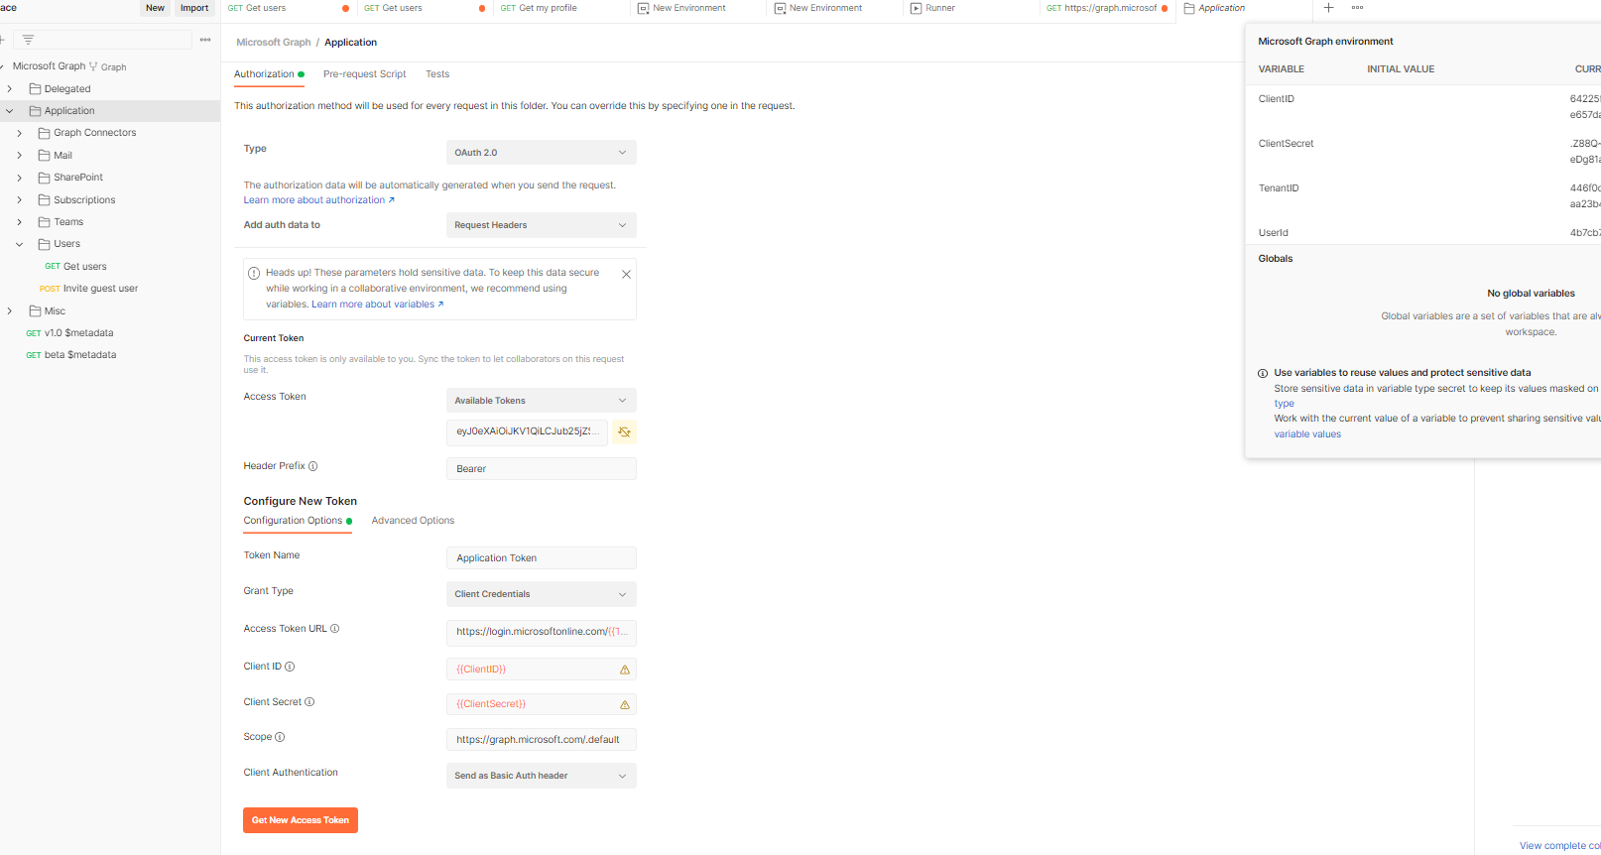Dismiss the Heads up warning banner

[626, 275]
